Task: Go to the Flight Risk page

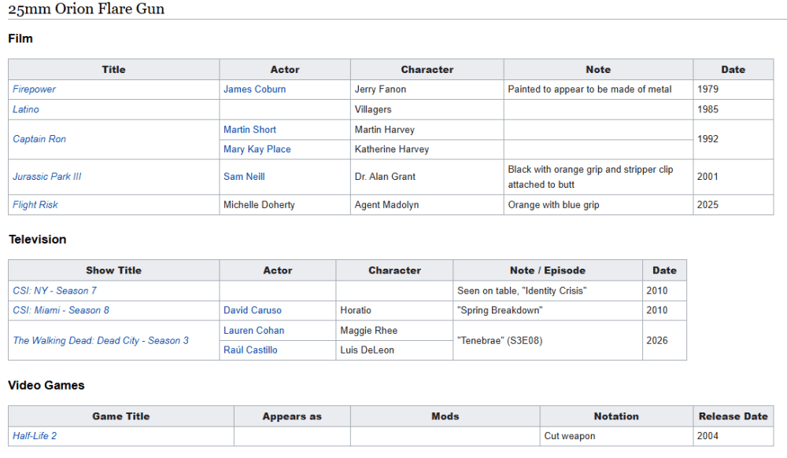Action: pyautogui.click(x=35, y=204)
